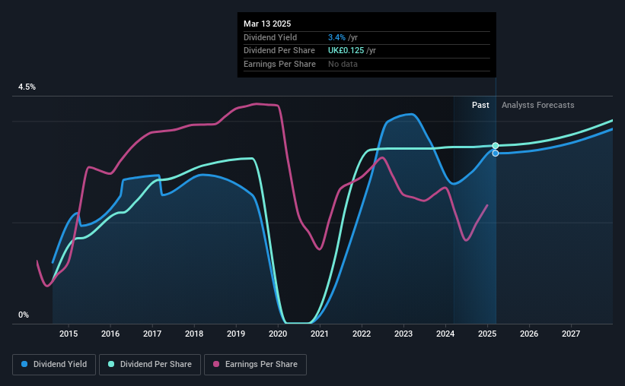Image resolution: width=625 pixels, height=386 pixels.
Task: Click the 0% y-axis label
Action: click(24, 315)
